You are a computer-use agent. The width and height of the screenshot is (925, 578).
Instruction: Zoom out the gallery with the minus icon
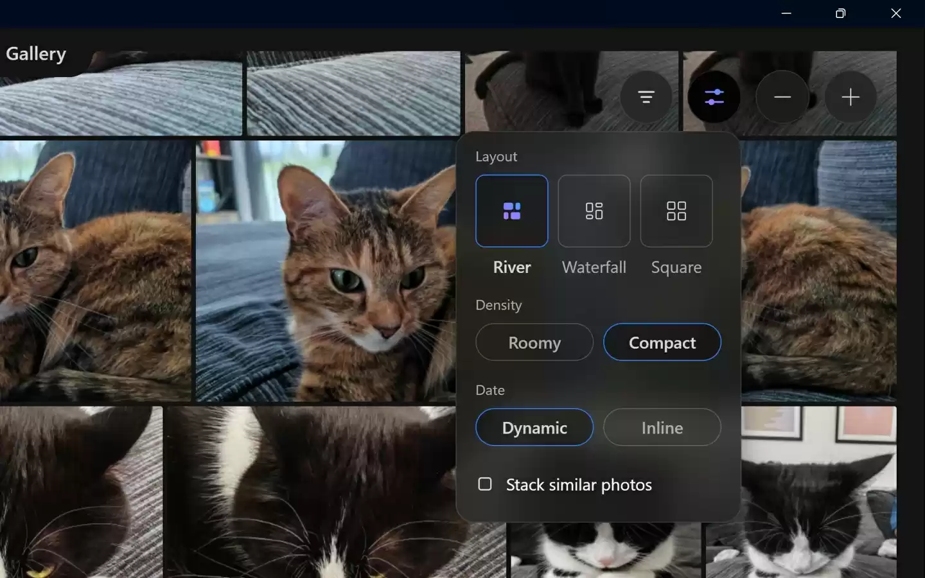782,97
